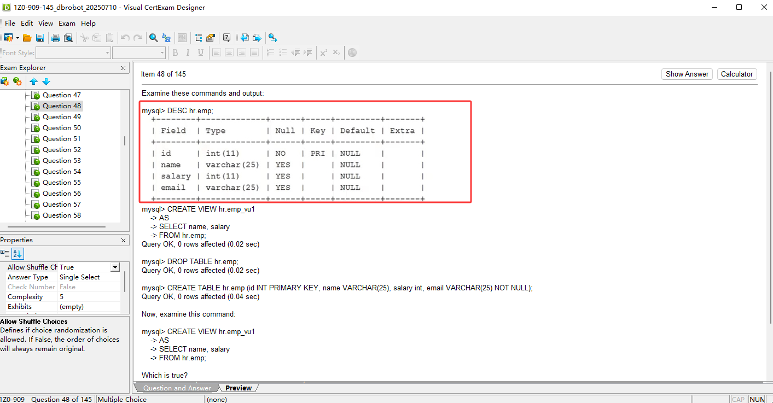The width and height of the screenshot is (773, 403).
Task: Click the Show Answer button
Action: (x=687, y=74)
